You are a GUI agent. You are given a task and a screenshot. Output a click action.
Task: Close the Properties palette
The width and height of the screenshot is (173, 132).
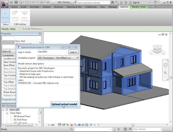tap(40, 34)
